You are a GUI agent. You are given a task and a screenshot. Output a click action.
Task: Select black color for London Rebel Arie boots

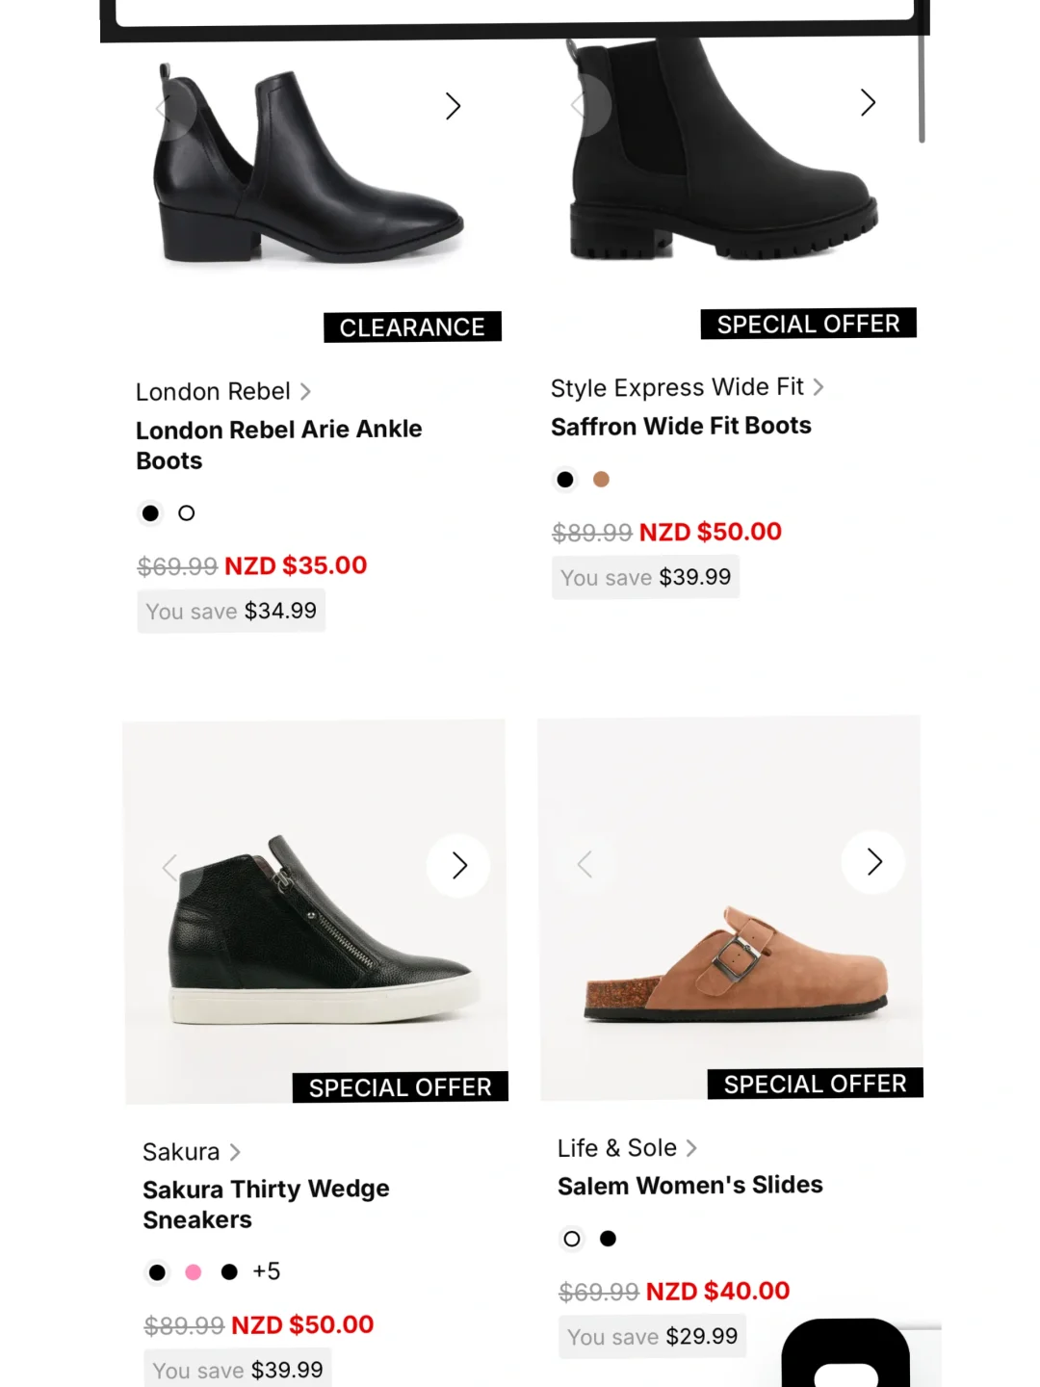150,513
